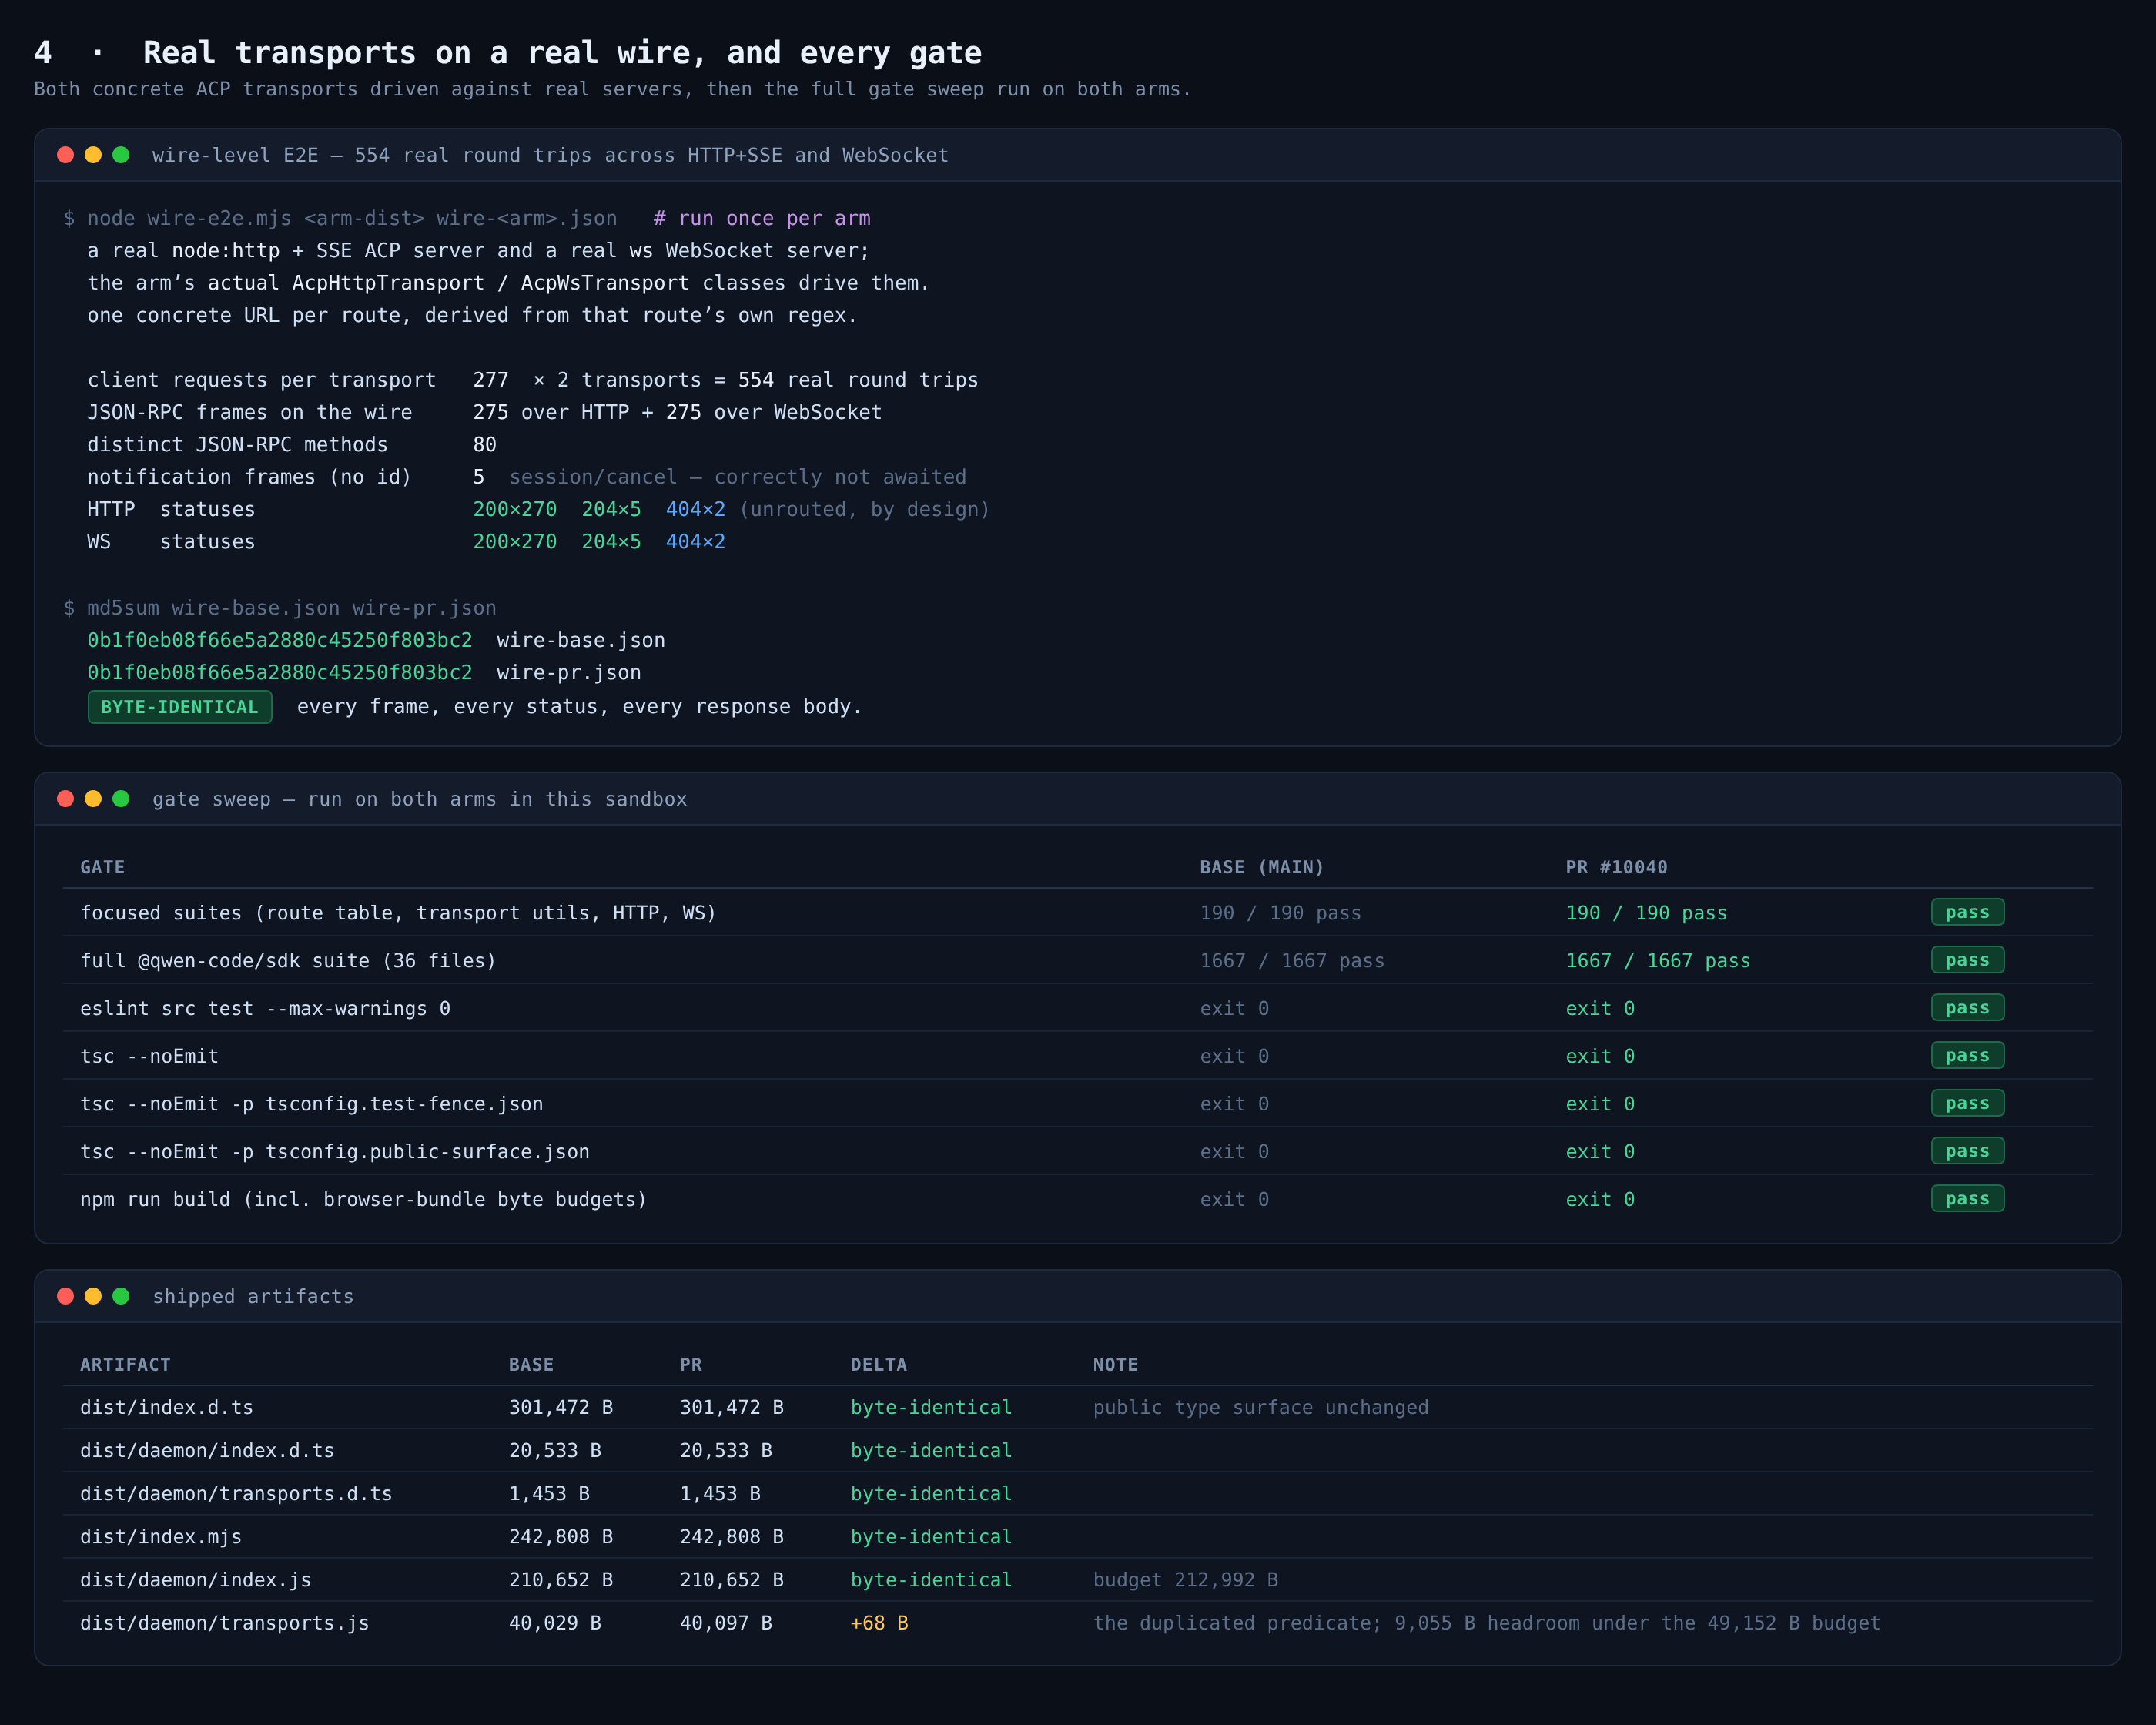Click yellow dot of gate sweep panel
The image size is (2156, 1725).
click(x=93, y=799)
